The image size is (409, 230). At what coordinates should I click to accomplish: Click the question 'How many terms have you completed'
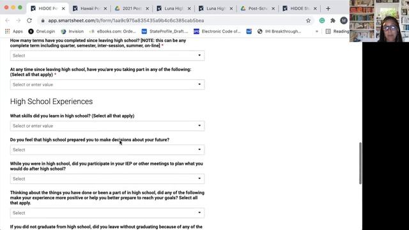[x=98, y=43]
